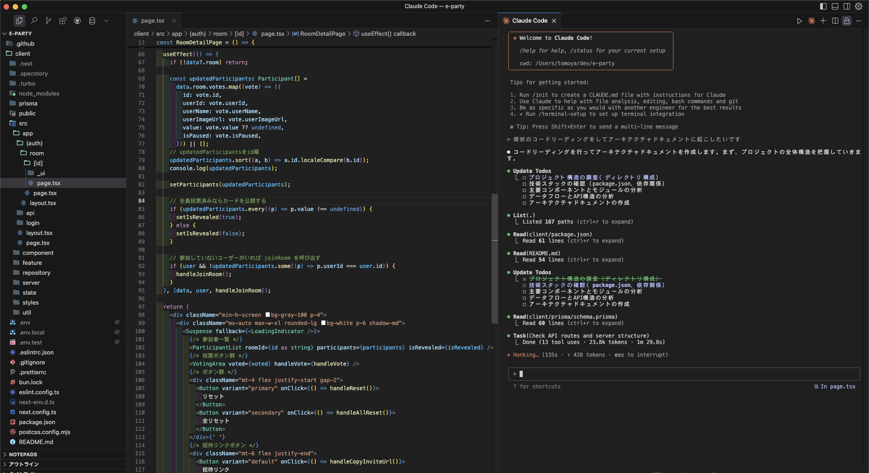The height and width of the screenshot is (473, 869).
Task: Click the client breadcrumb segment
Action: point(141,34)
